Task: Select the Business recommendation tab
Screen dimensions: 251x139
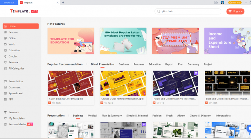Action: [124, 64]
